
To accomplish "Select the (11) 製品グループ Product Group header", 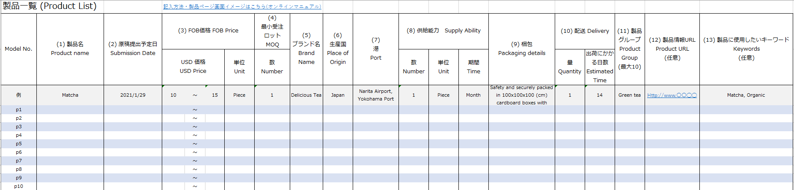I will tap(630, 49).
